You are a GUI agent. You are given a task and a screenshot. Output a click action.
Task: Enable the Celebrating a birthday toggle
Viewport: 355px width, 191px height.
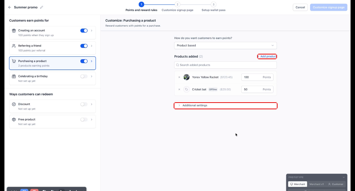[x=84, y=76]
